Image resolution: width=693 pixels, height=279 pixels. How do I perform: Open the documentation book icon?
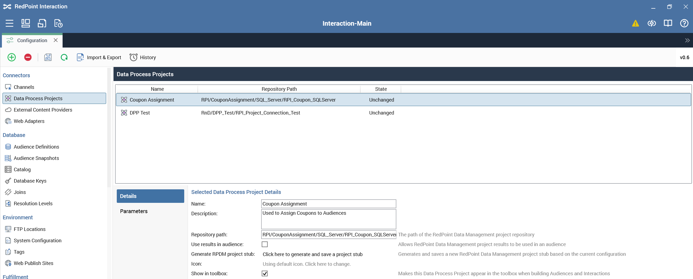pos(668,23)
